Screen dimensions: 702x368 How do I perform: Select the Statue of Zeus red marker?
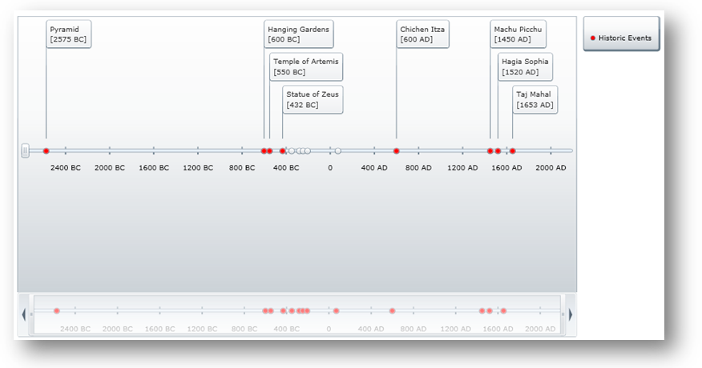283,151
